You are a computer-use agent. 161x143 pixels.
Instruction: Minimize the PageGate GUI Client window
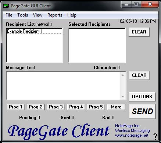[126, 4]
